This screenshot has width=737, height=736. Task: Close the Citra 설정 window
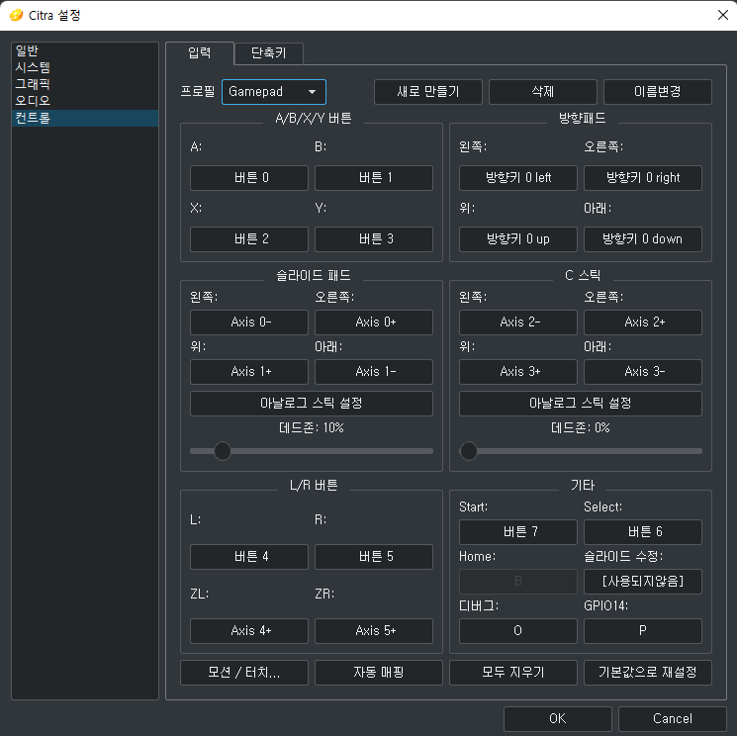click(723, 15)
